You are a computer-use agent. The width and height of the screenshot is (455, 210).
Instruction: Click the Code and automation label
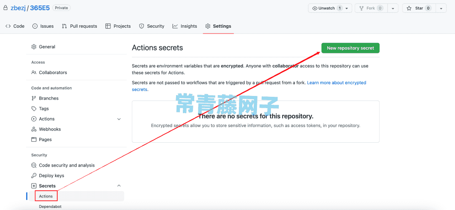pos(51,88)
